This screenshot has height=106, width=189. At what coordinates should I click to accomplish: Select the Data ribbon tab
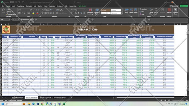[35, 6]
